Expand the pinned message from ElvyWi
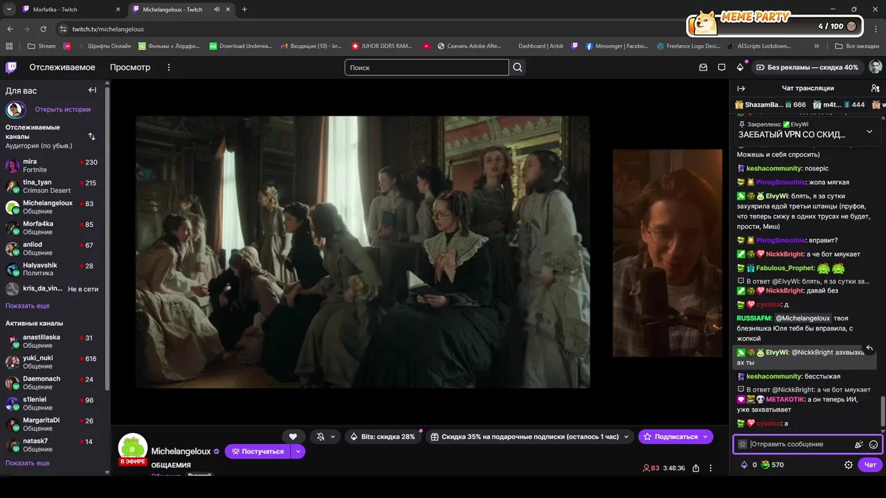The width and height of the screenshot is (886, 498). point(869,131)
